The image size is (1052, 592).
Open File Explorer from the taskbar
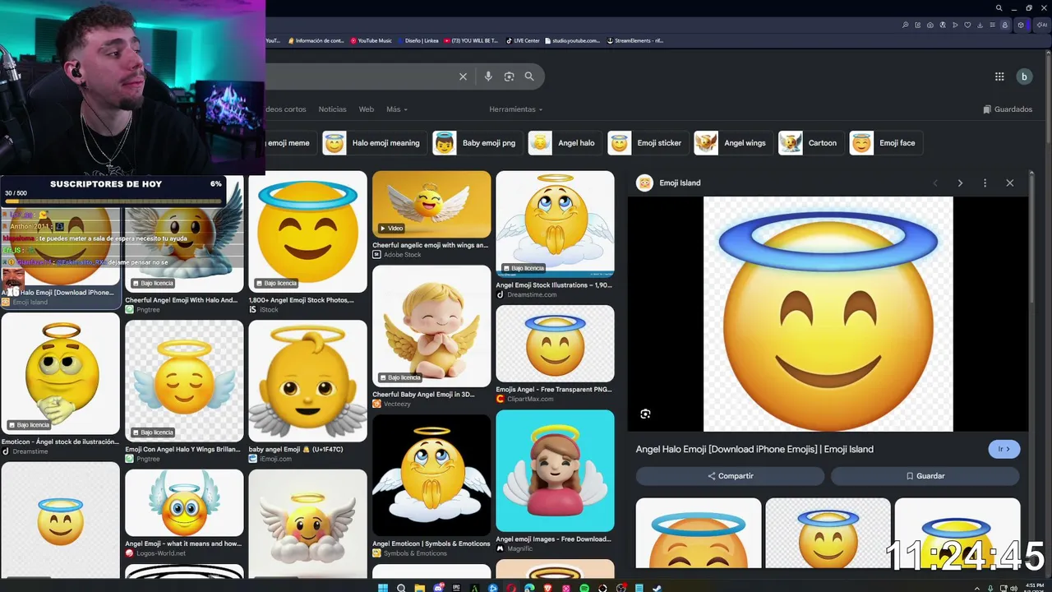419,588
